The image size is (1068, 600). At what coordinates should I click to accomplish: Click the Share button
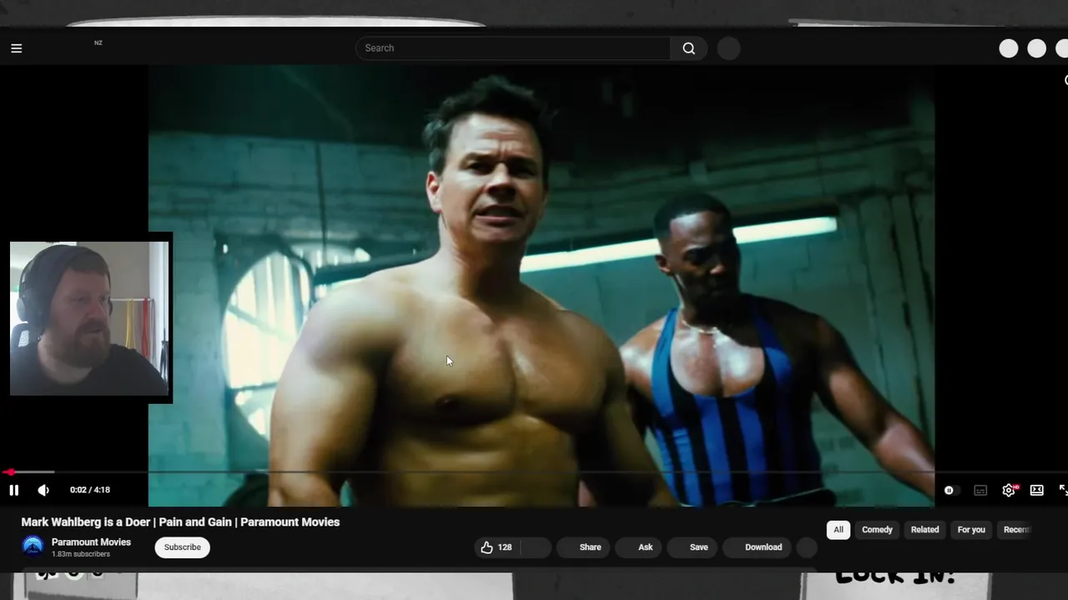tap(582, 547)
